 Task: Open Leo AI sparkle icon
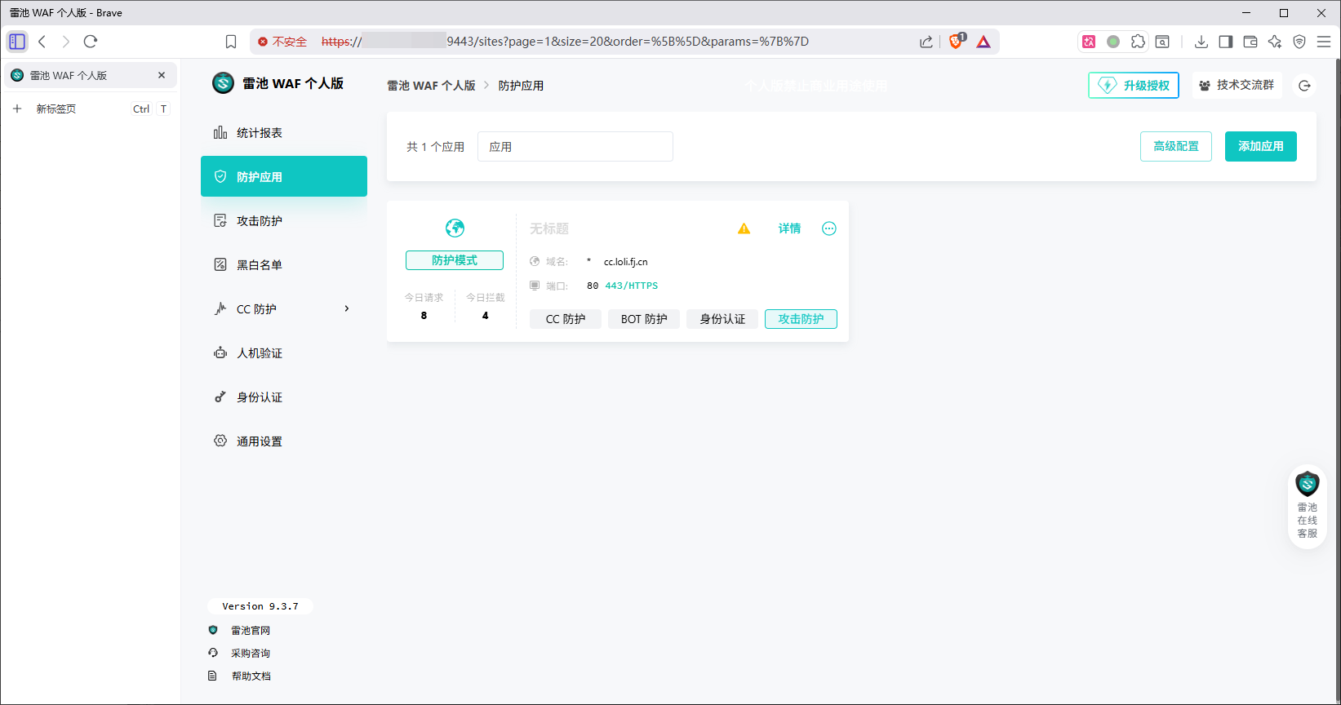click(1275, 42)
